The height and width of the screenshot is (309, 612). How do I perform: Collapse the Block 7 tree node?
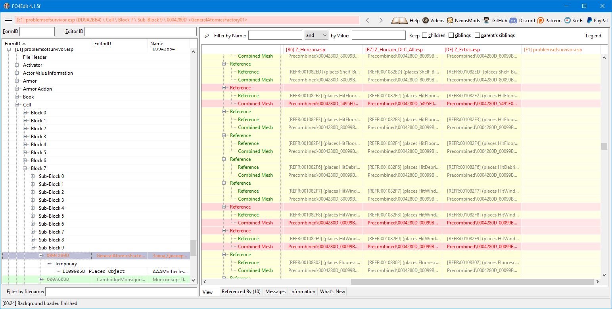(25, 168)
